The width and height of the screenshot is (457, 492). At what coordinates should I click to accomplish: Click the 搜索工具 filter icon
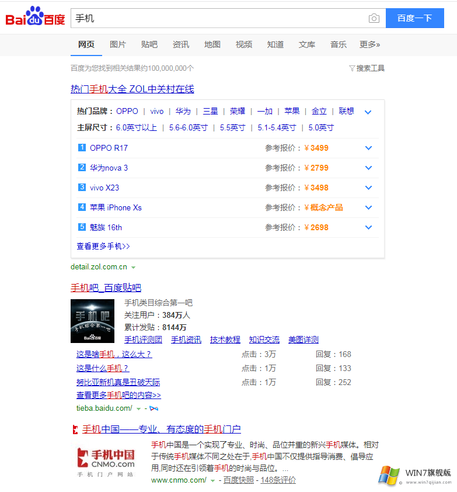click(x=352, y=68)
